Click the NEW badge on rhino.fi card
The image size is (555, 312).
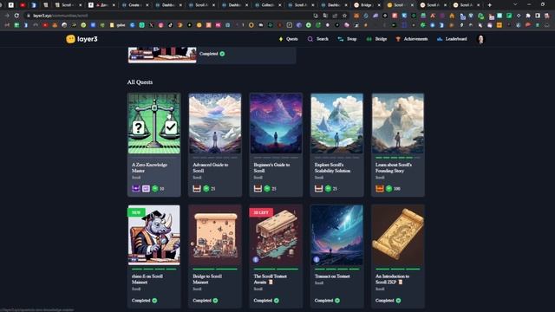136,212
